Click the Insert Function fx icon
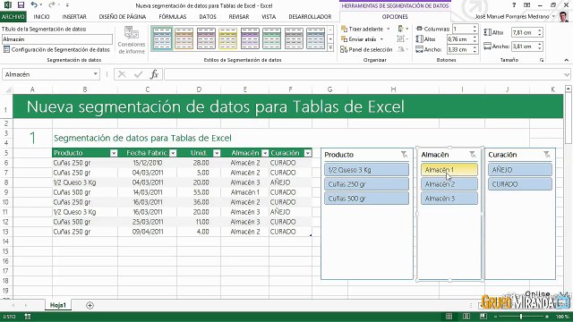This screenshot has width=573, height=322. tap(154, 74)
